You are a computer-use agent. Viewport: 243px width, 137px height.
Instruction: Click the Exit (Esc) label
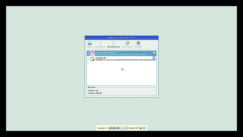138,47
